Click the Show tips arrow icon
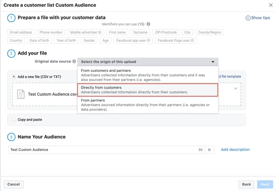 coord(248,18)
